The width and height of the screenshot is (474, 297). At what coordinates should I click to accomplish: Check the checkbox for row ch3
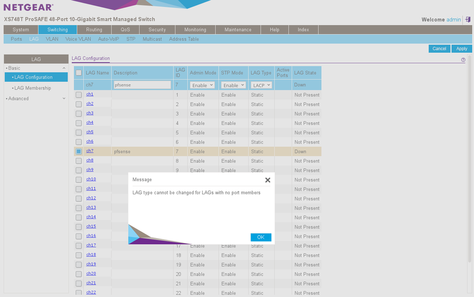point(79,114)
